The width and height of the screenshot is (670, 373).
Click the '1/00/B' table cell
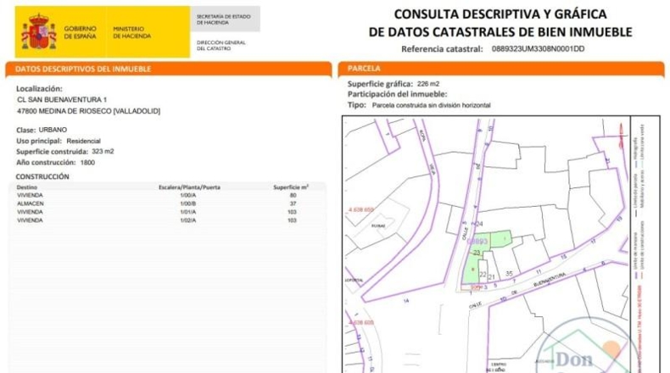tap(188, 203)
